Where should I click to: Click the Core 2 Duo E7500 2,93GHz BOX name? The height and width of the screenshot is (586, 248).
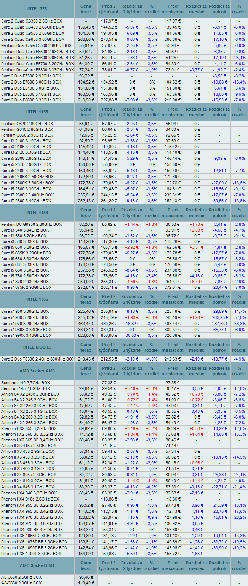pyautogui.click(x=31, y=76)
